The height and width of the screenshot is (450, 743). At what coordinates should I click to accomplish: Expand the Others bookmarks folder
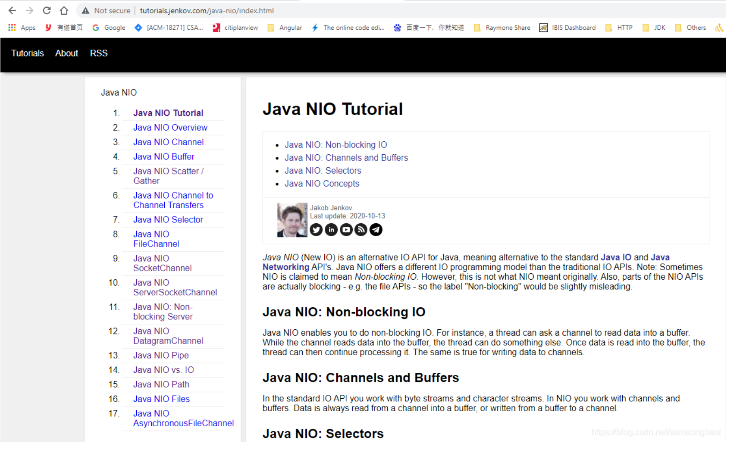pyautogui.click(x=690, y=28)
